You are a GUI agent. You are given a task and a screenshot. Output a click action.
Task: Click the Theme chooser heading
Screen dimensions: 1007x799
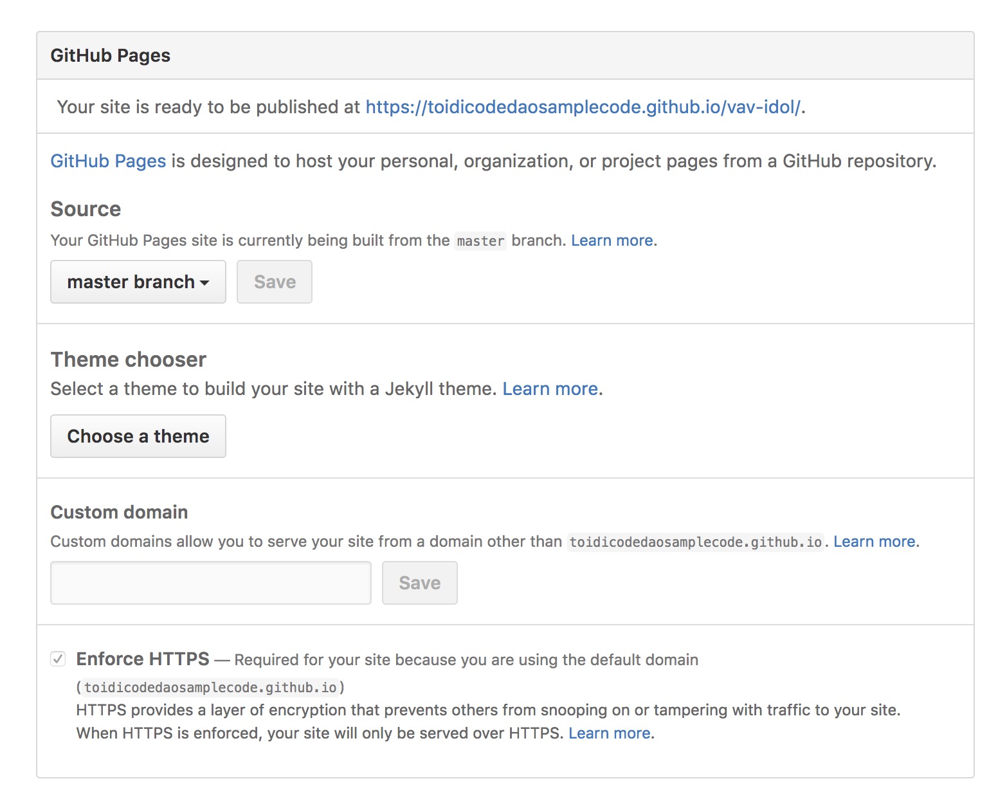click(129, 360)
